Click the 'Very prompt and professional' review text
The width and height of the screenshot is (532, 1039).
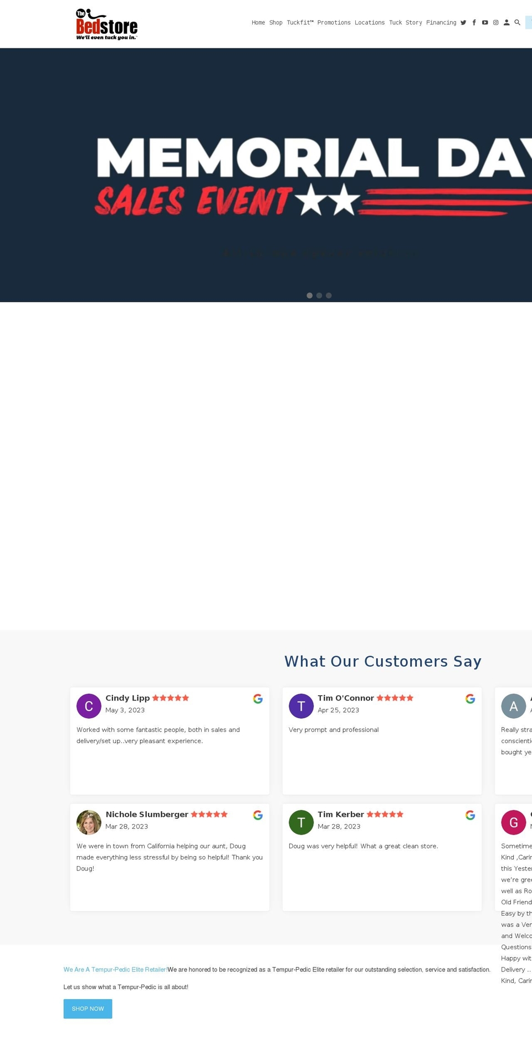[x=334, y=730]
